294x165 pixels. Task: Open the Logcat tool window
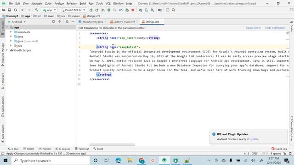pos(62,149)
